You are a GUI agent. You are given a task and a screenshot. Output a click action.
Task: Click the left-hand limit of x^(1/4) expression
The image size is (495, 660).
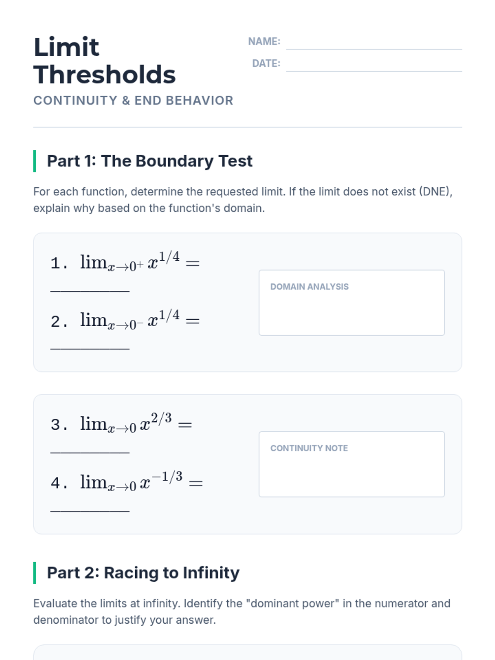click(139, 321)
